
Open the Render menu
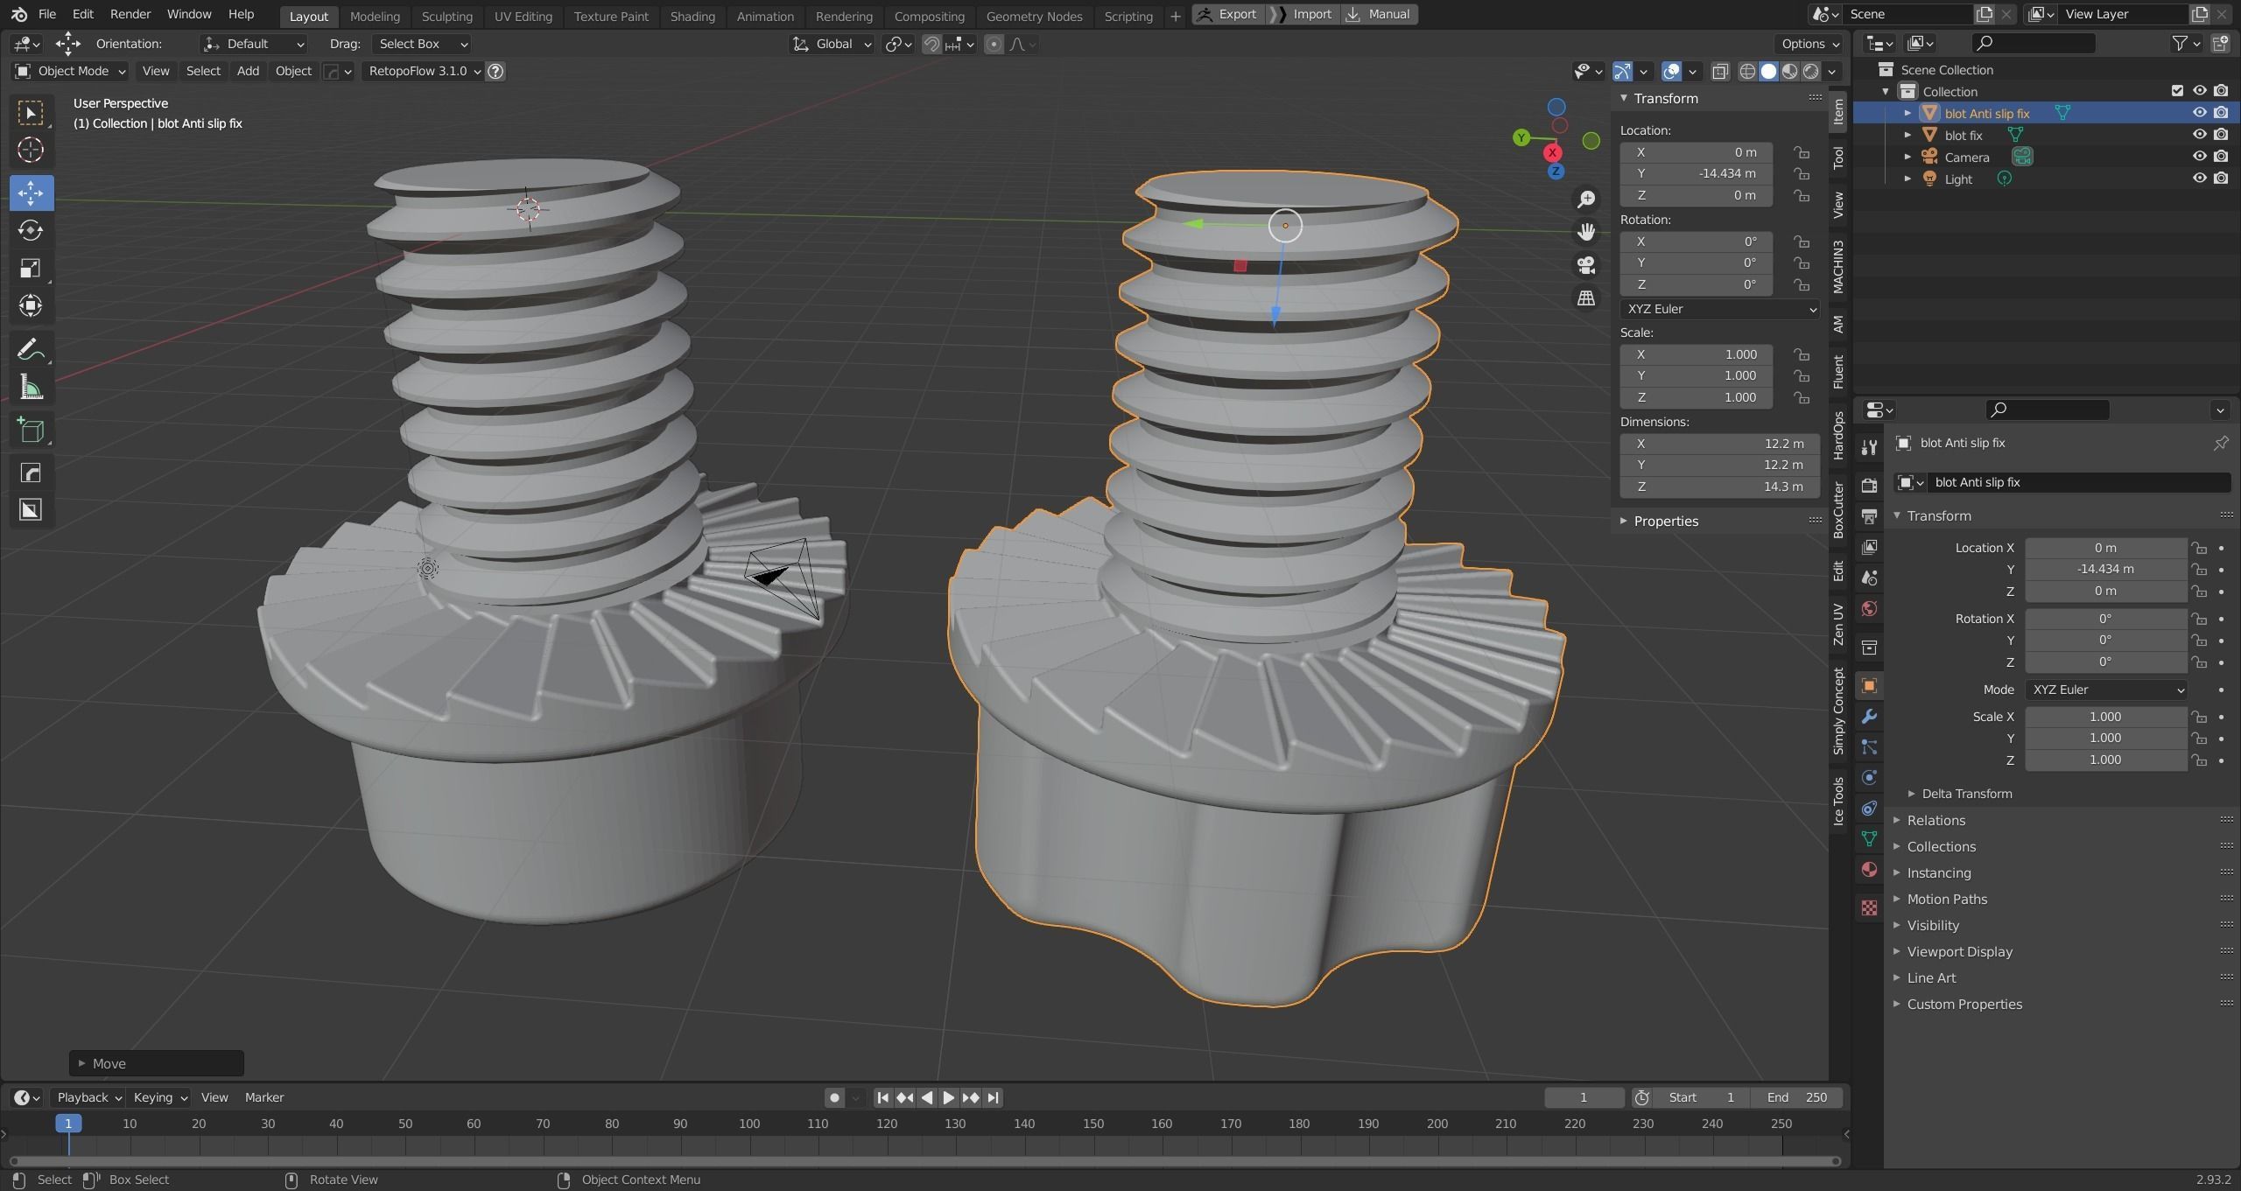[x=130, y=14]
